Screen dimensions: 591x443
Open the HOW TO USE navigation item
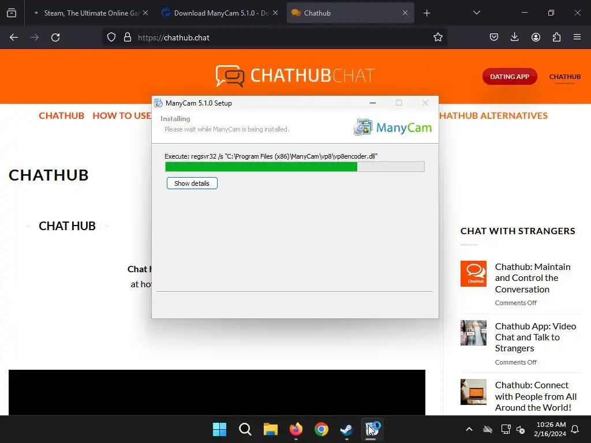pos(122,115)
